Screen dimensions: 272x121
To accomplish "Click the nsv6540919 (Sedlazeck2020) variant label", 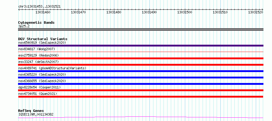I will pyautogui.click(x=42, y=43).
